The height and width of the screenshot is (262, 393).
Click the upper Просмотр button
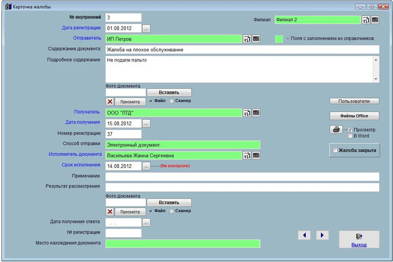(x=130, y=101)
